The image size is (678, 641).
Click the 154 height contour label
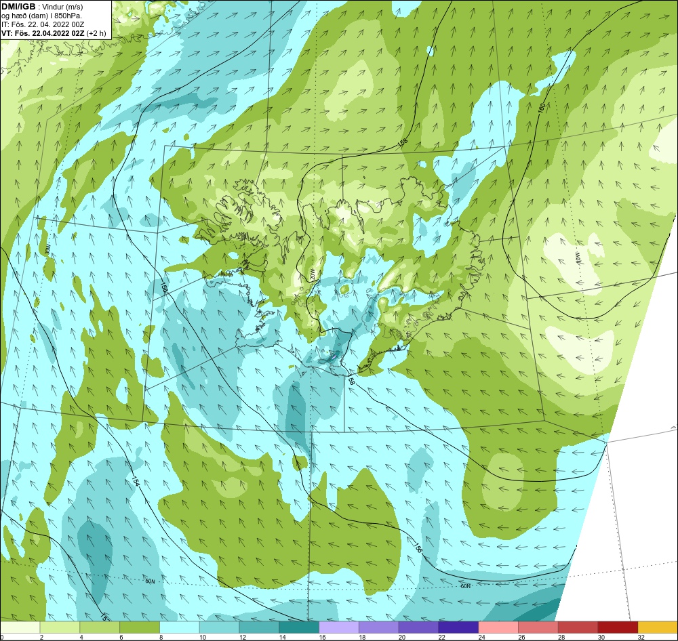[x=136, y=480]
